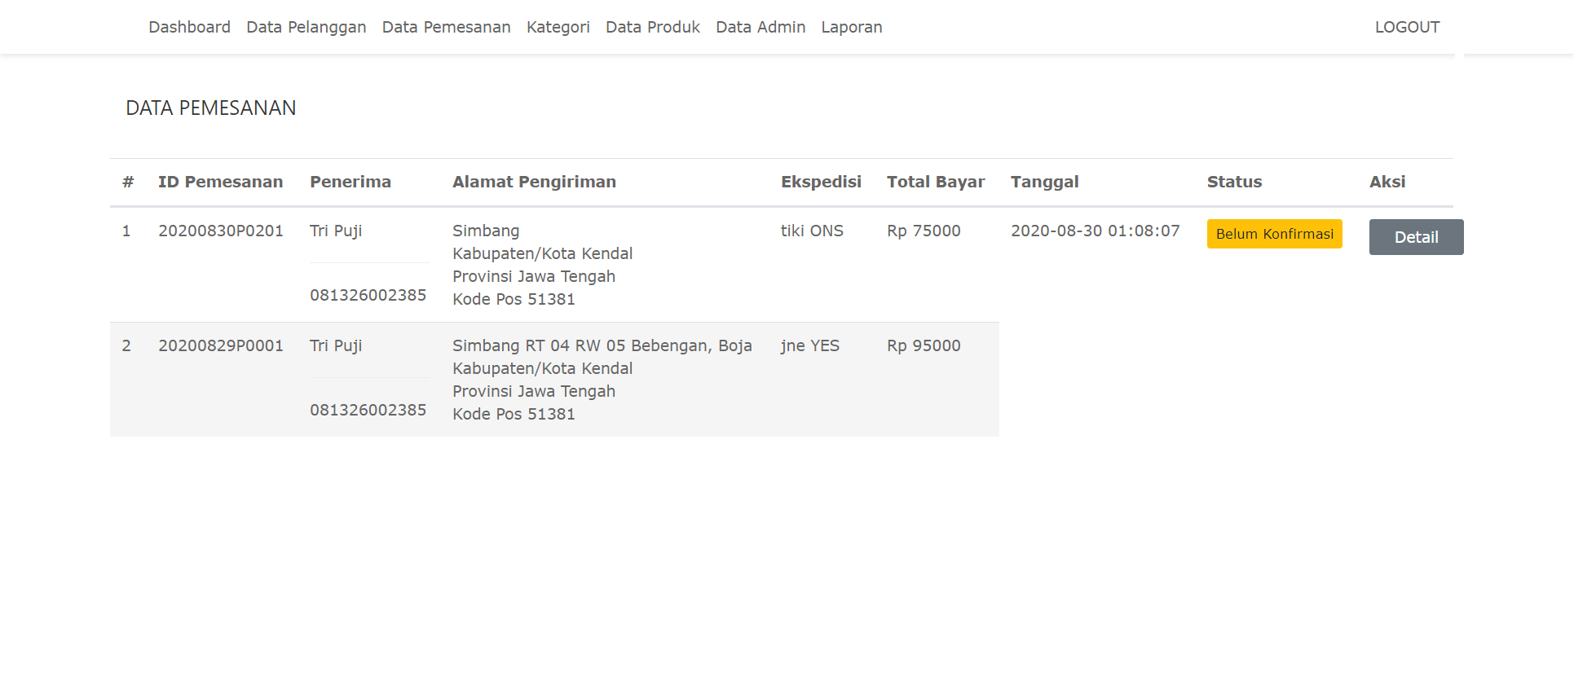Select the Alamat Pengiriman column header

click(534, 182)
